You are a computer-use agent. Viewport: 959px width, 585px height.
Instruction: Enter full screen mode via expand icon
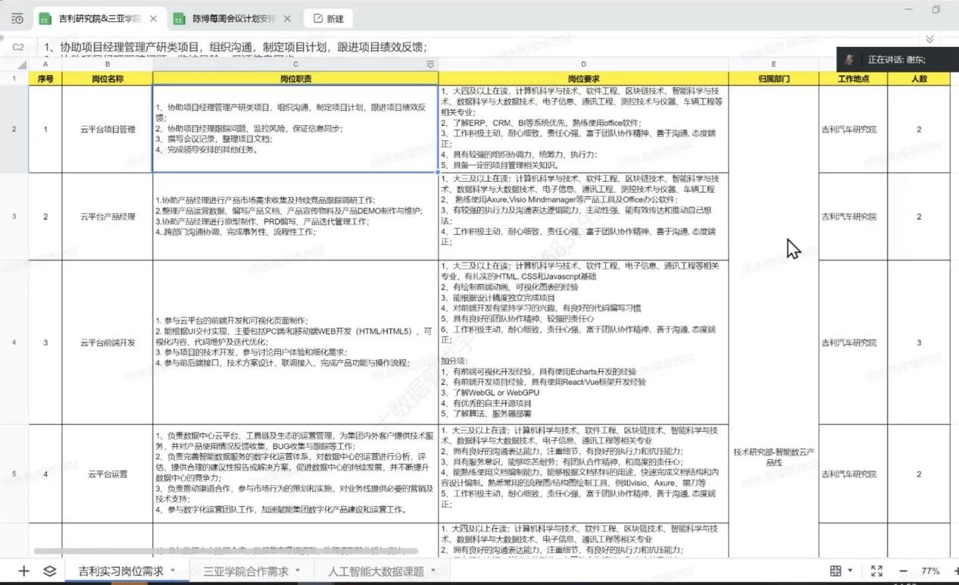tap(876, 571)
